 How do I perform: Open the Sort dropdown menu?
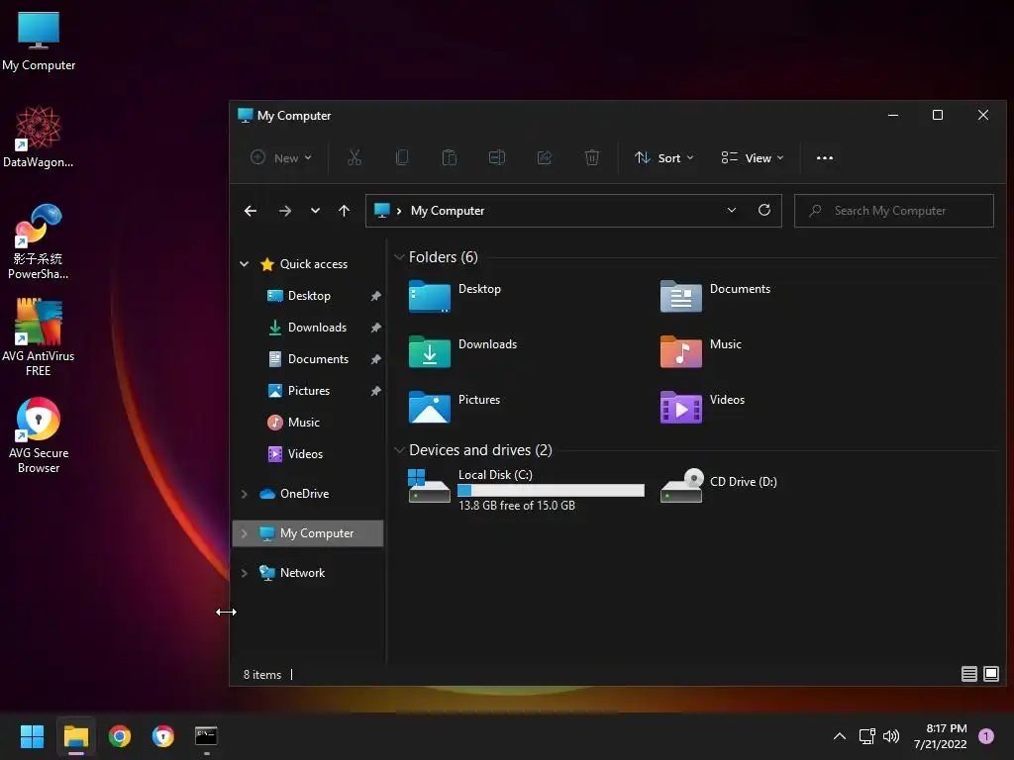[664, 157]
